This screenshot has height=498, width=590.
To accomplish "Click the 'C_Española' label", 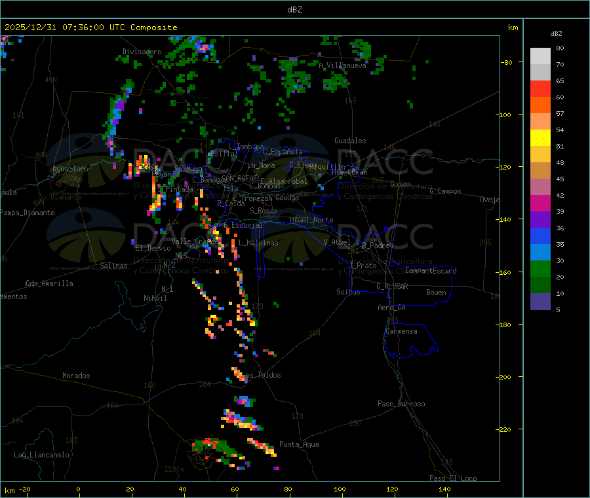I will pyautogui.click(x=283, y=152).
